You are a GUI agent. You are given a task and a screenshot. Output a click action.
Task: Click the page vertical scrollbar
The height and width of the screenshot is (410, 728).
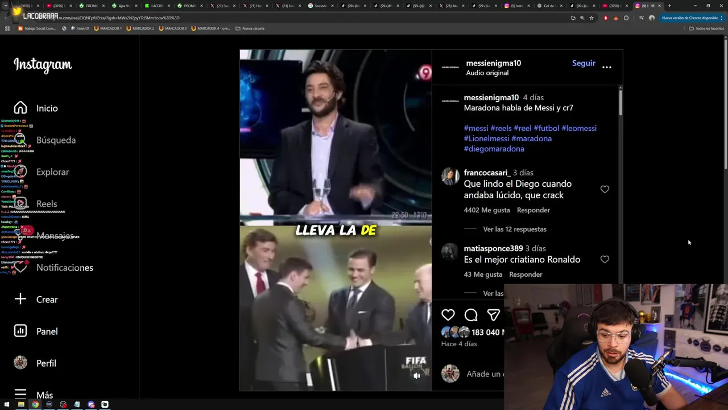pos(725,102)
